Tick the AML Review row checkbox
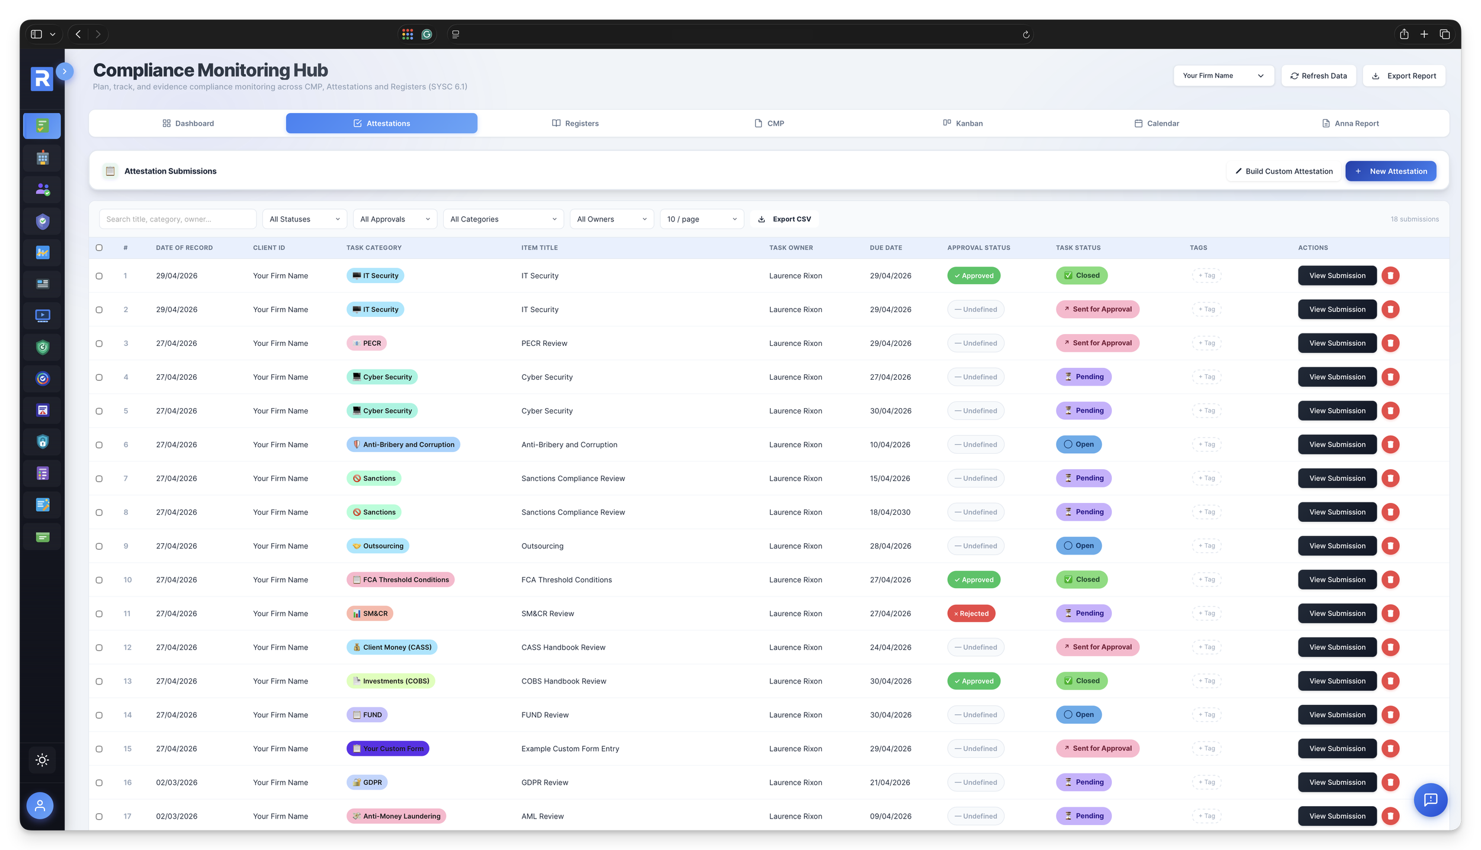The width and height of the screenshot is (1481, 850). point(99,816)
